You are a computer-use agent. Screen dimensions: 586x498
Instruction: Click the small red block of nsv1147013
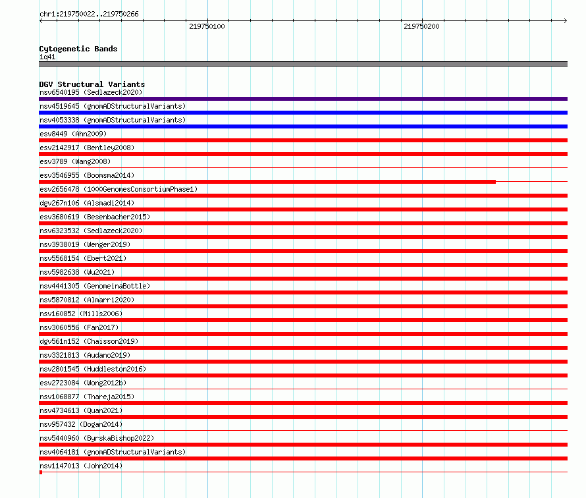[41, 472]
